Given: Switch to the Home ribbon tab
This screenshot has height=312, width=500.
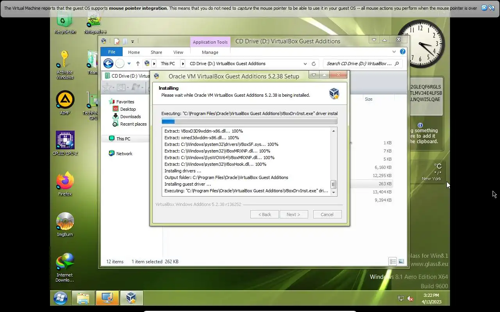Looking at the screenshot, I should click(134, 52).
